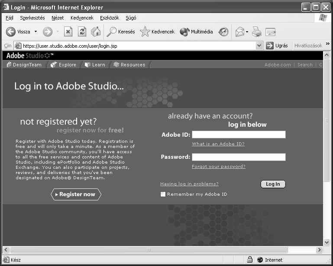The width and height of the screenshot is (333, 266).
Task: Switch to the DesignTeam tab
Action: click(x=24, y=65)
